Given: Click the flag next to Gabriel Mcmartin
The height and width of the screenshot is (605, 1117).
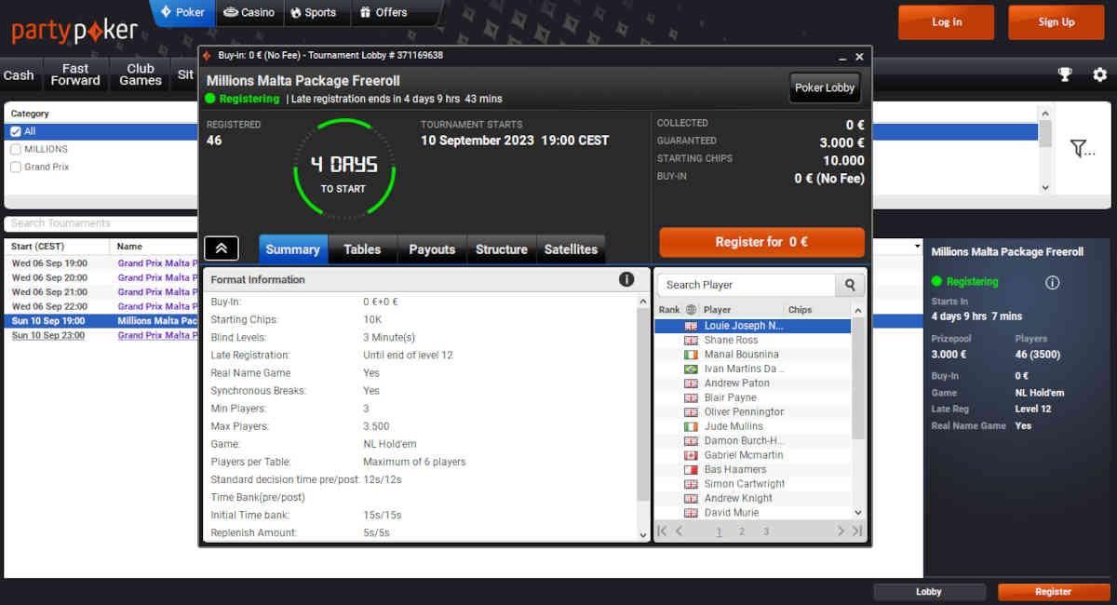Looking at the screenshot, I should click(691, 455).
